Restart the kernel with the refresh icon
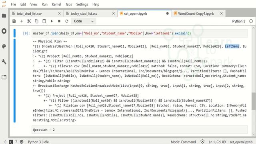The height and width of the screenshot is (144, 256). point(67,21)
